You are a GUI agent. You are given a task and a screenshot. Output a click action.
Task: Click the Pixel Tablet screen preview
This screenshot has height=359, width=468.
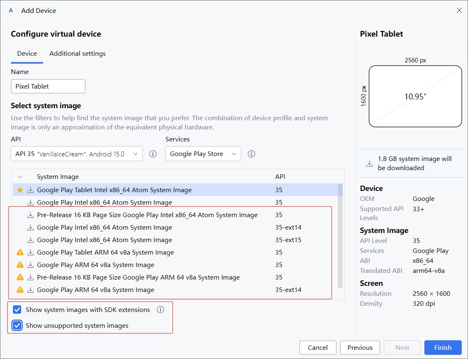point(415,96)
